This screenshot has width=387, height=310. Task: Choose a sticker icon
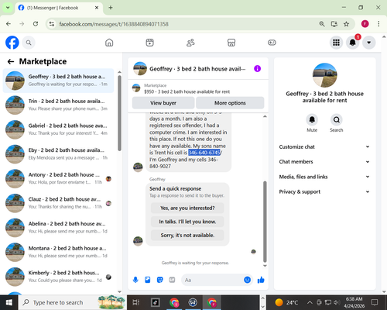[x=160, y=280]
